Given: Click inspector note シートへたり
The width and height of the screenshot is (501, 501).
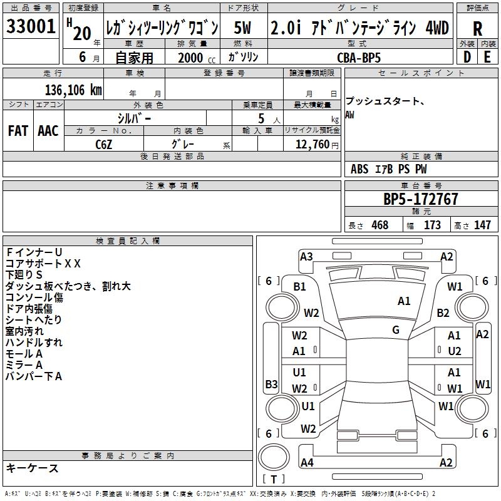Looking at the screenshot, I should click(34, 320).
